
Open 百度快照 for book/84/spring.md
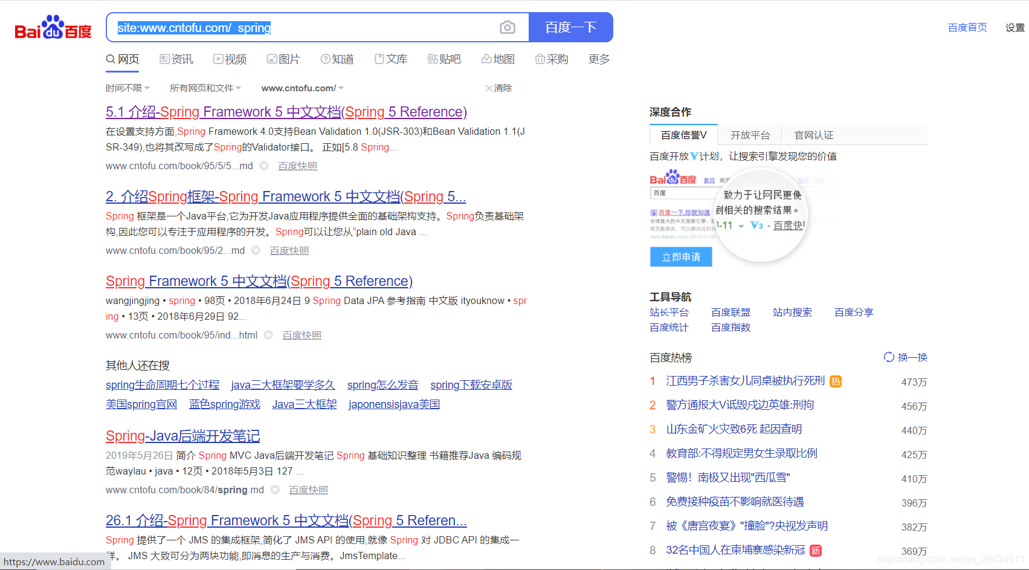pyautogui.click(x=309, y=490)
